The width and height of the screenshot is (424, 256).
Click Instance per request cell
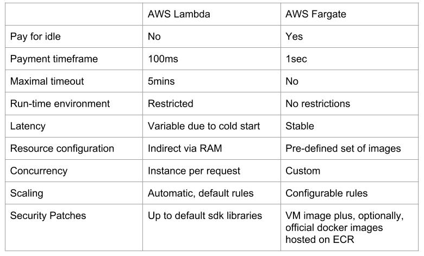click(194, 171)
